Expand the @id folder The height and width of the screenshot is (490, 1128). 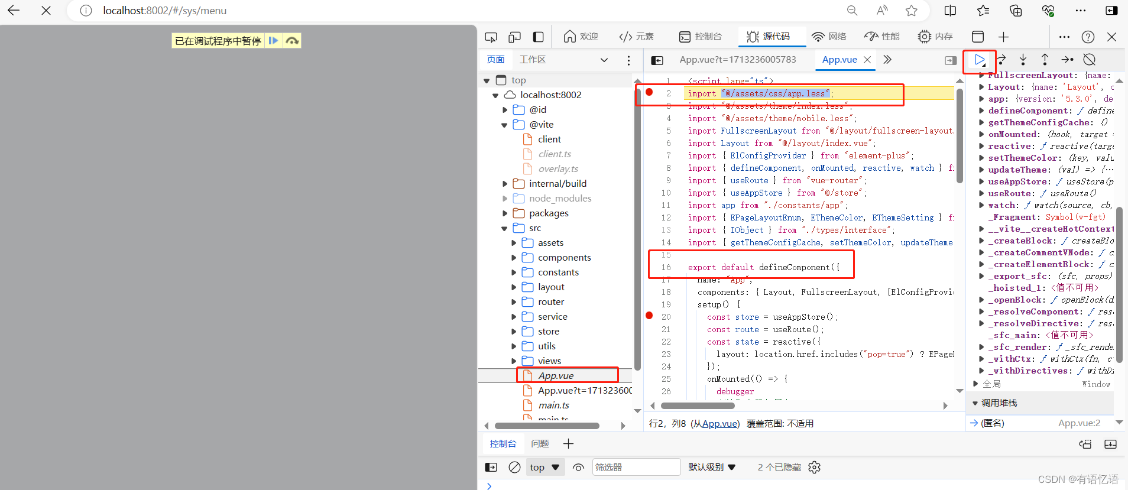[505, 110]
